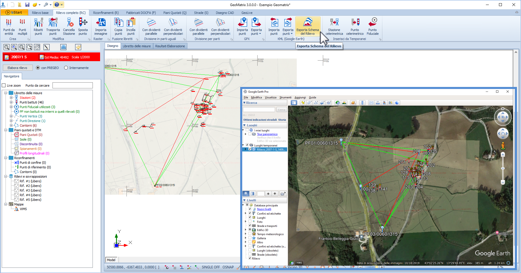This screenshot has height=273, width=521.
Task: Collapse Piani quotati e DTM node
Action: [x=6, y=130]
